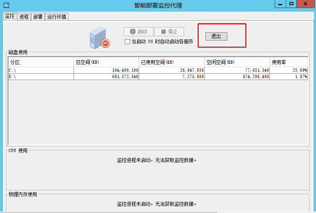Switch to the 监控 tab

pos(10,16)
